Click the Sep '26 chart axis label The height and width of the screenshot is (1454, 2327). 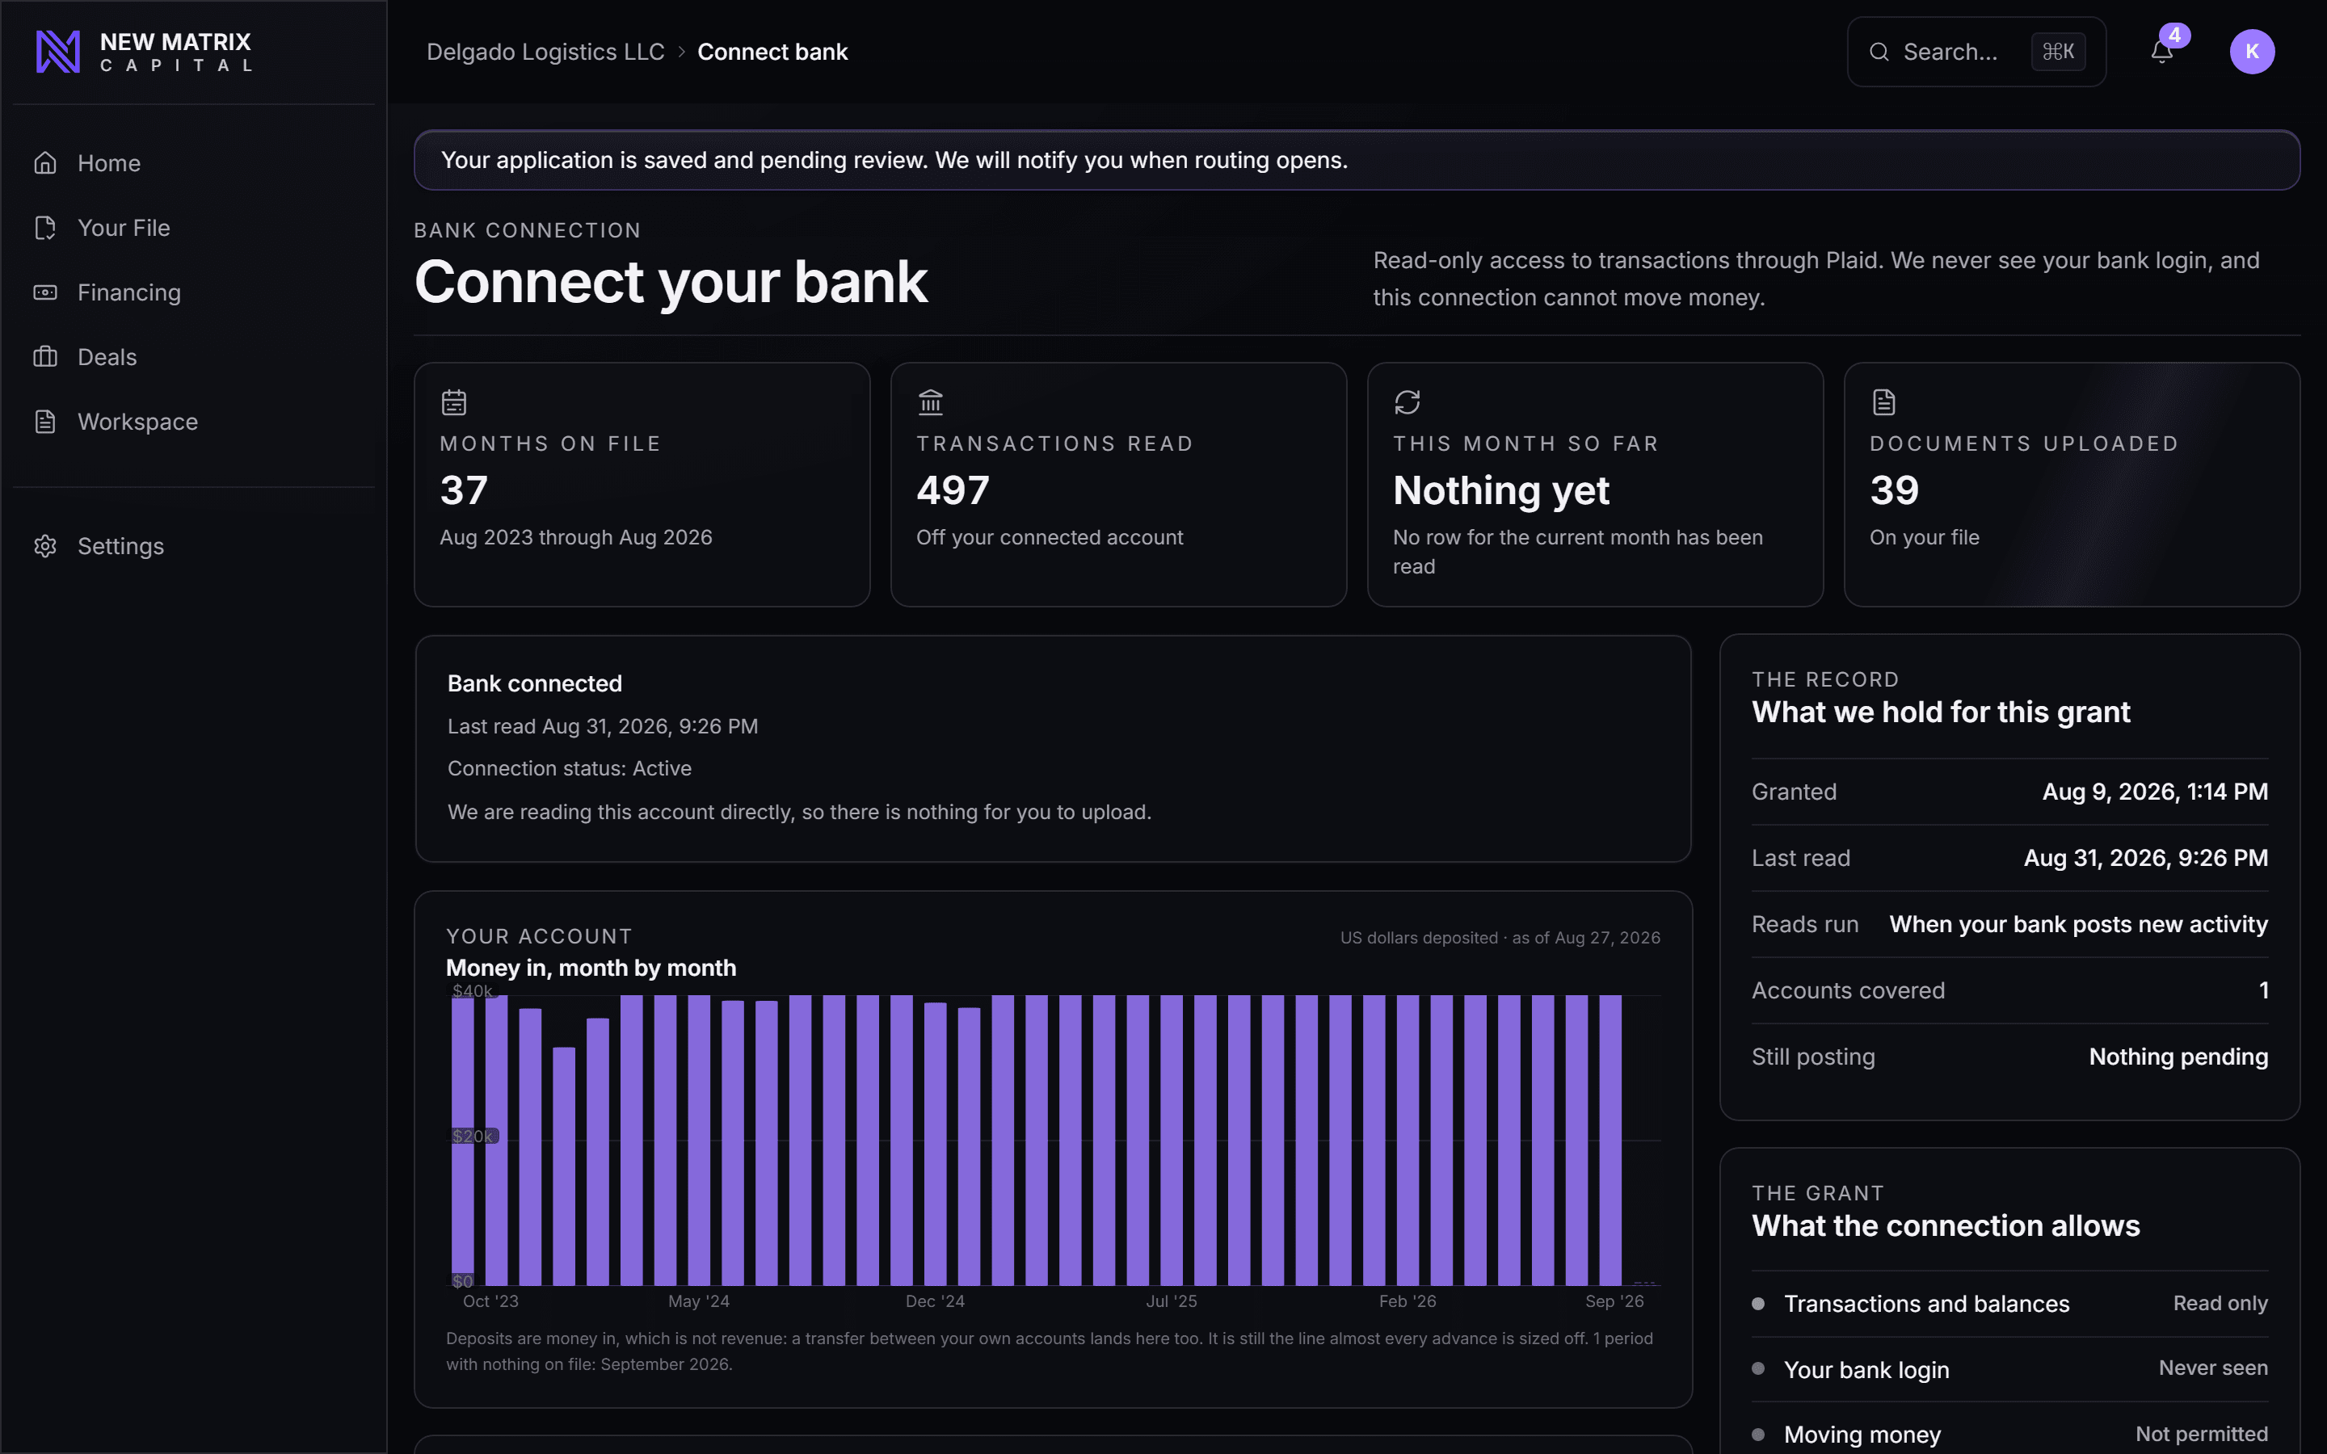click(1614, 1301)
